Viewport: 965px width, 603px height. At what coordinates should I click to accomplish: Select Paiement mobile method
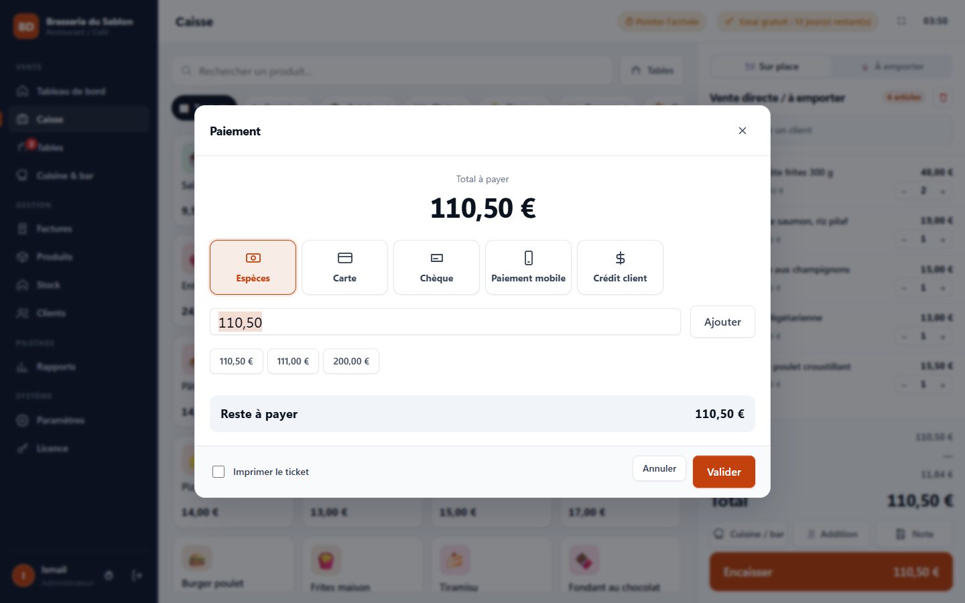pyautogui.click(x=528, y=267)
